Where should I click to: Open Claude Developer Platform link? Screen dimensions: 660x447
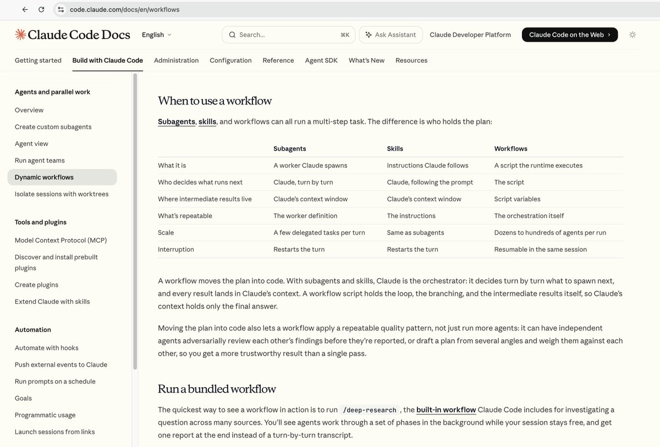470,35
